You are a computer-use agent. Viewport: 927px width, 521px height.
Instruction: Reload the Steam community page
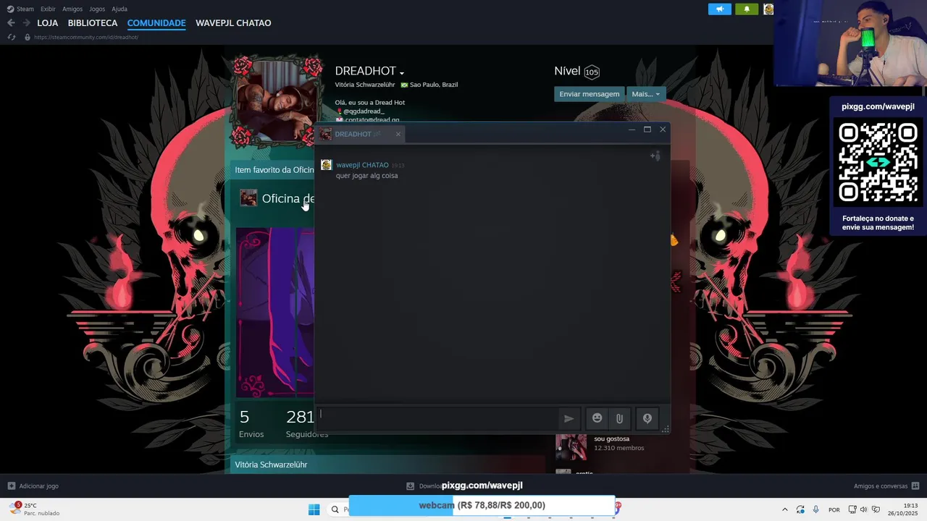12,37
